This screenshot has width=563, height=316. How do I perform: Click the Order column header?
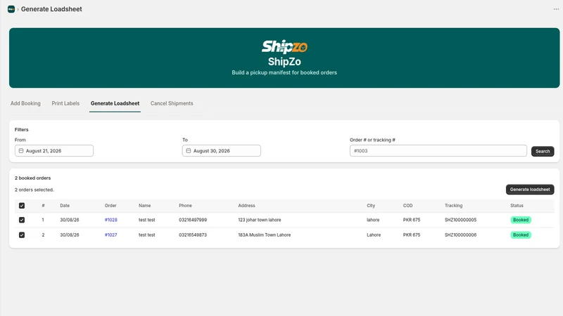(110, 206)
